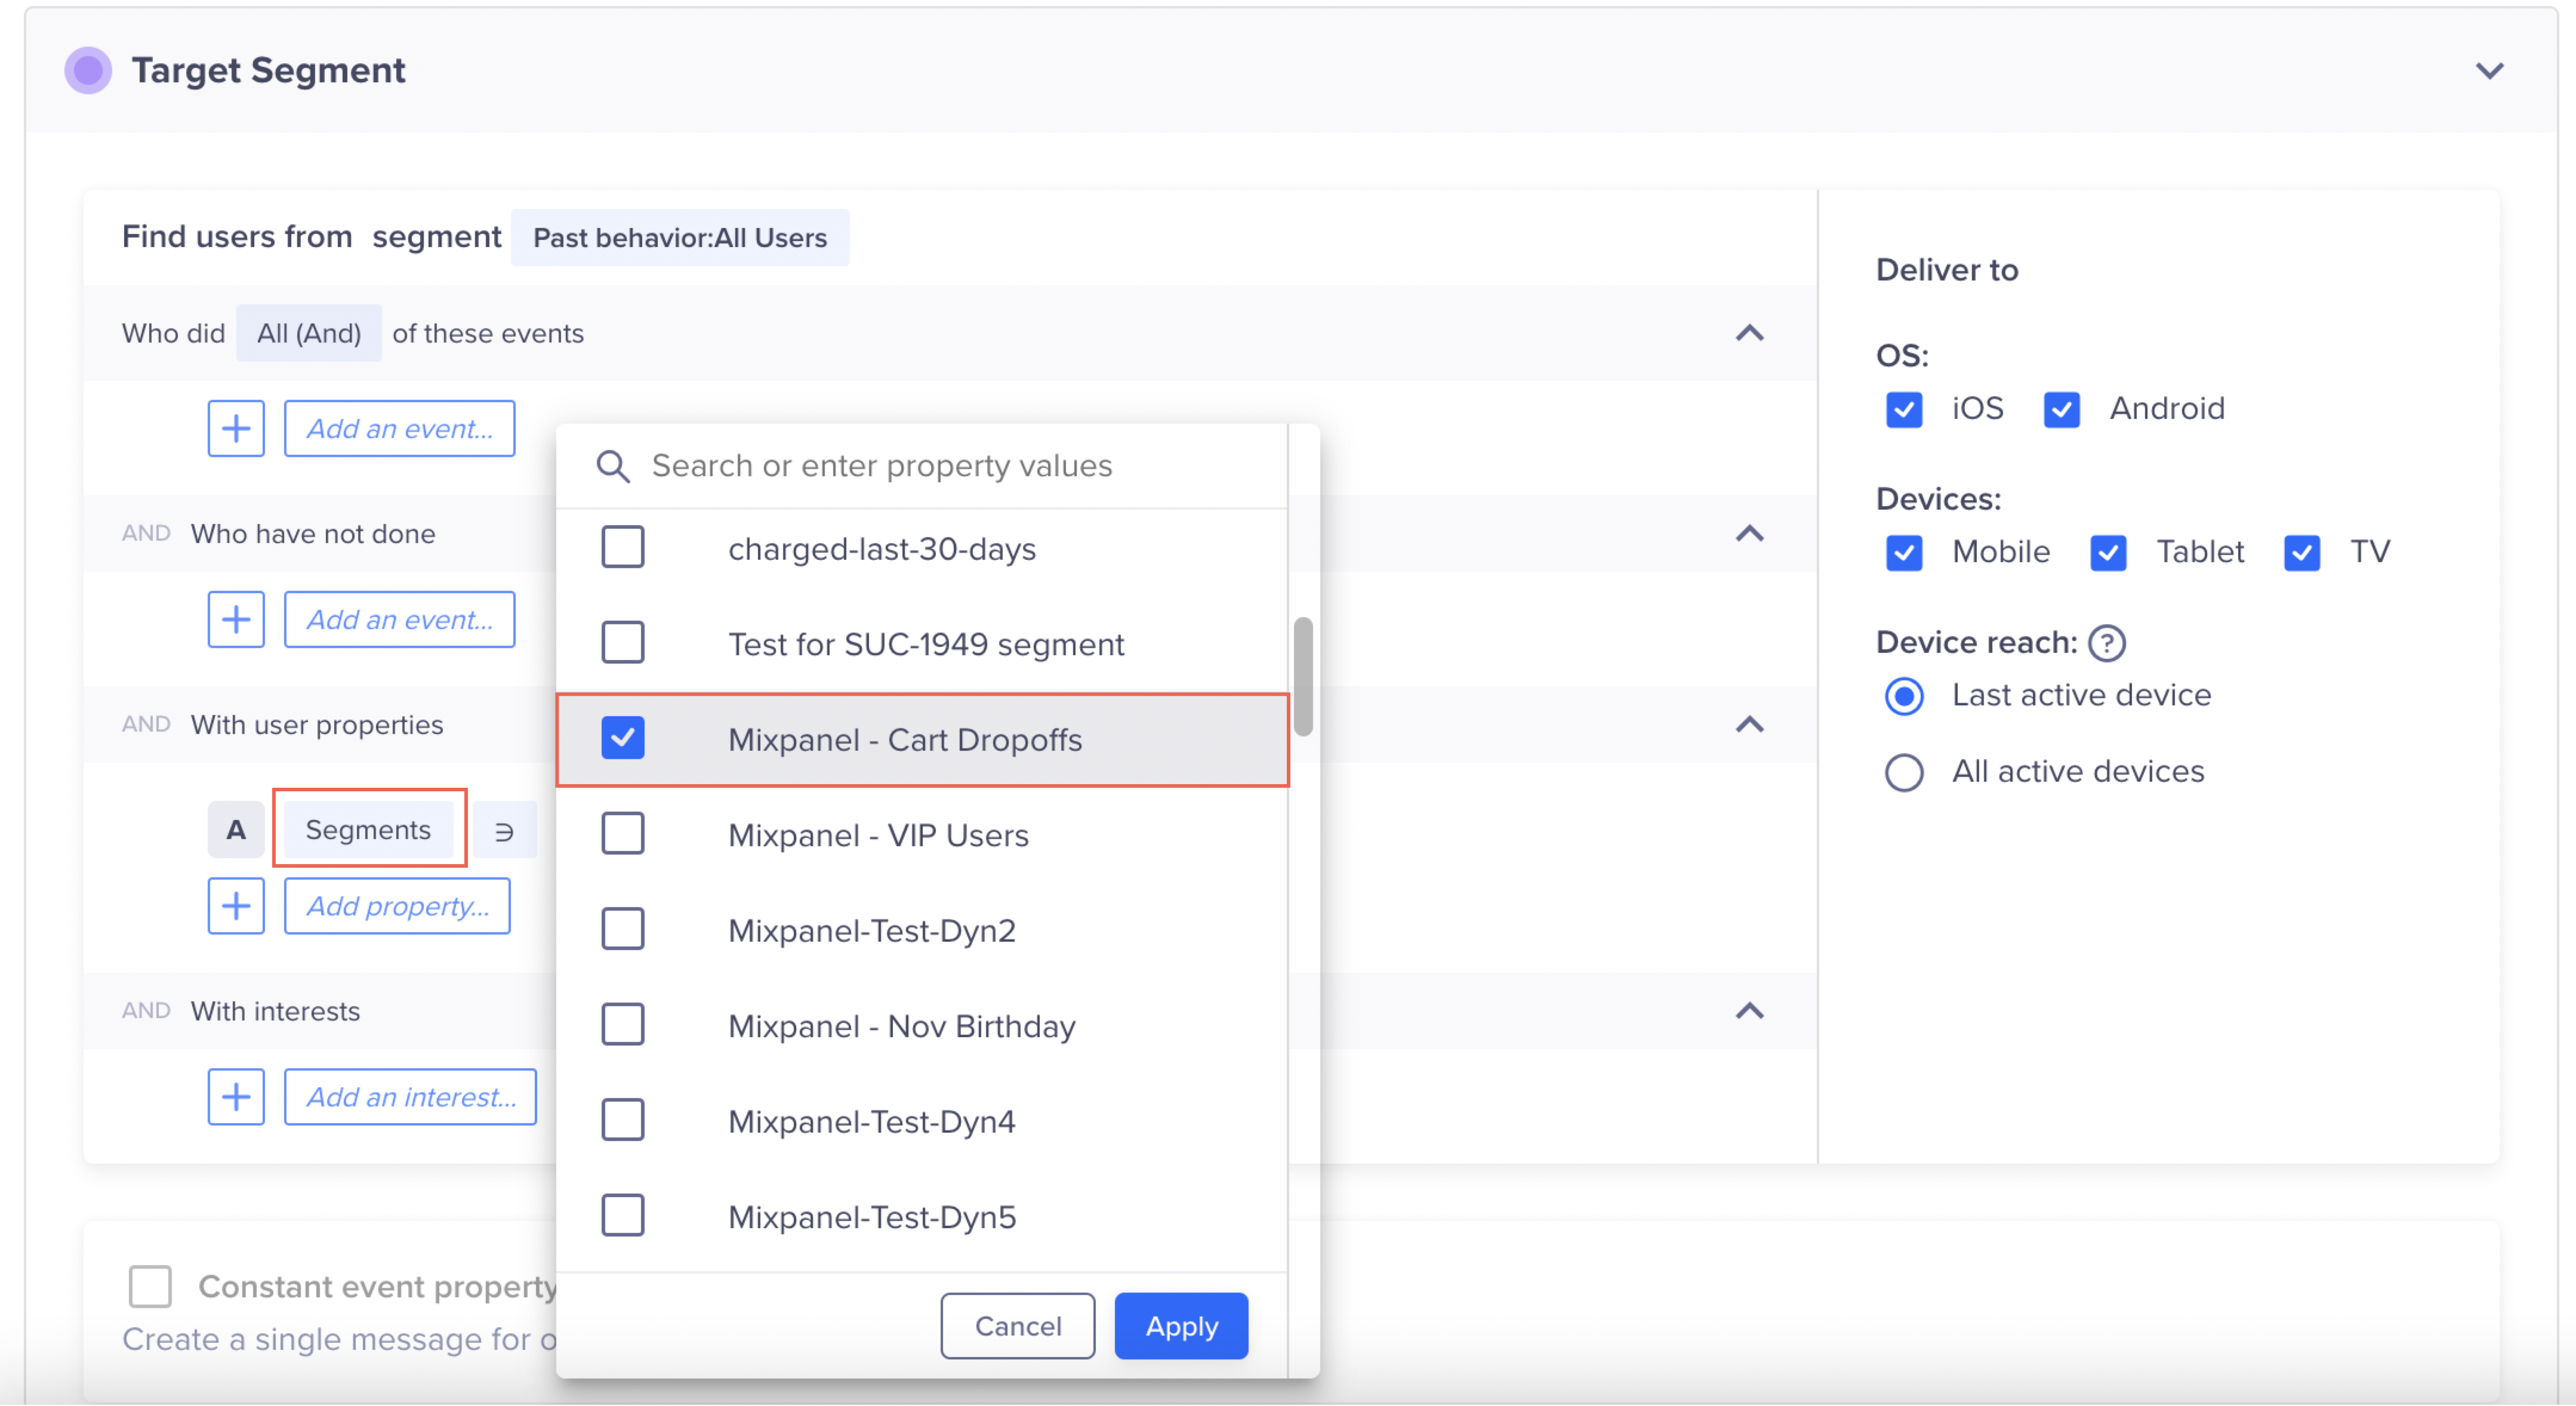Open the Device reach help icon
Screen dimensions: 2576x1406
[x=2107, y=643]
